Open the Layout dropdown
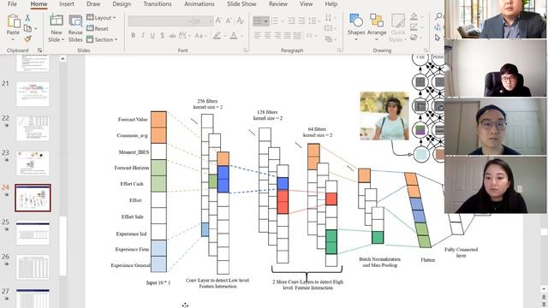 point(101,17)
